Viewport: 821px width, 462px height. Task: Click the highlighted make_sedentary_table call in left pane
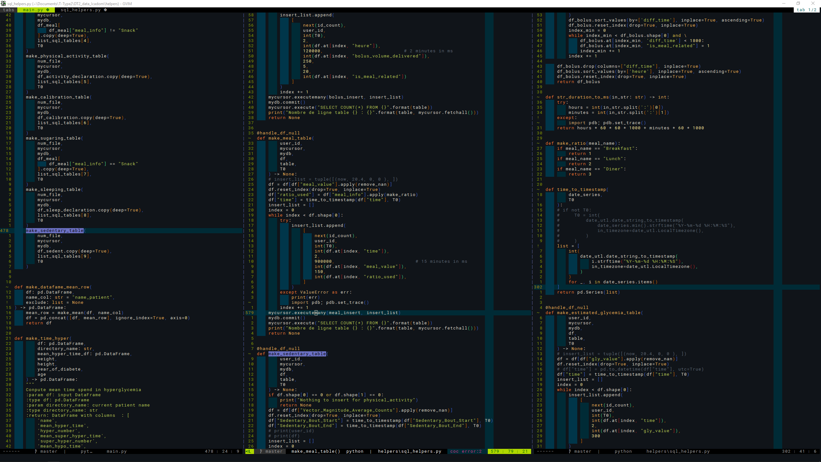[55, 231]
